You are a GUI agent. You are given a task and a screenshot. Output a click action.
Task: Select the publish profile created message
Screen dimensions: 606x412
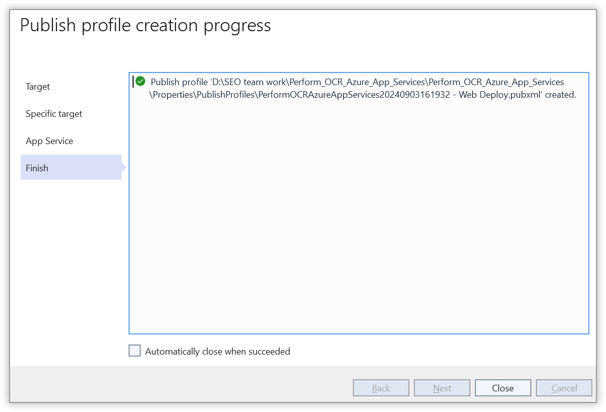tap(353, 88)
